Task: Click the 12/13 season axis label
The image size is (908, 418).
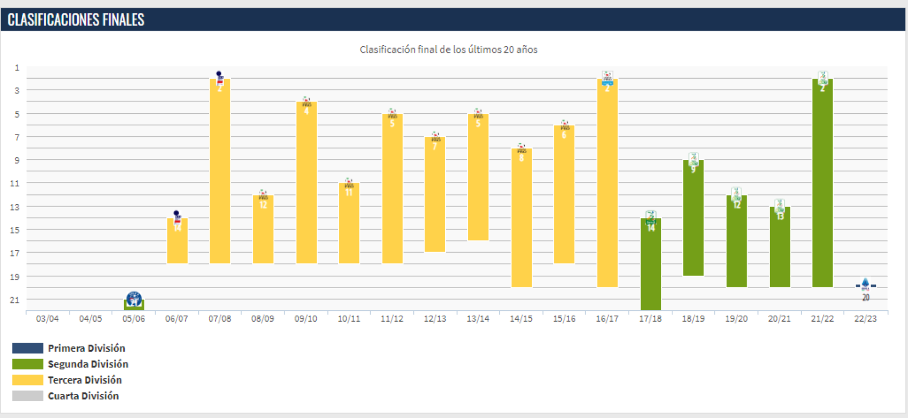Action: [435, 319]
